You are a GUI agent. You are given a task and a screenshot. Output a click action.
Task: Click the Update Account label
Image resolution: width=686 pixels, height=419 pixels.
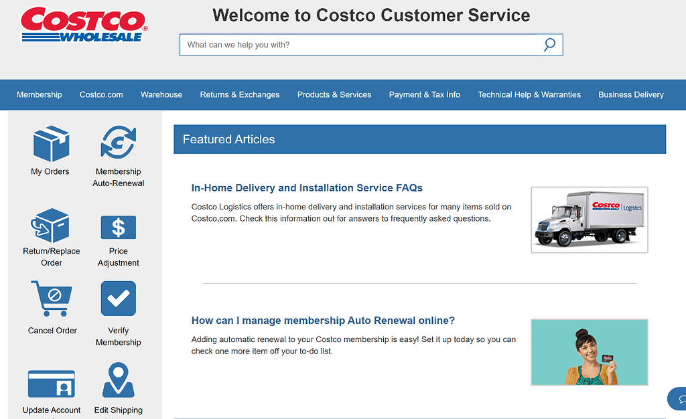[x=51, y=410]
